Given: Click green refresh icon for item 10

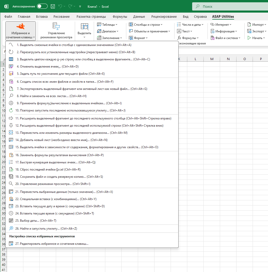Looking at the screenshot, I should point(11,110).
